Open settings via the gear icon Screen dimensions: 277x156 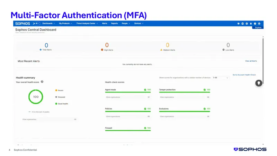point(247,24)
